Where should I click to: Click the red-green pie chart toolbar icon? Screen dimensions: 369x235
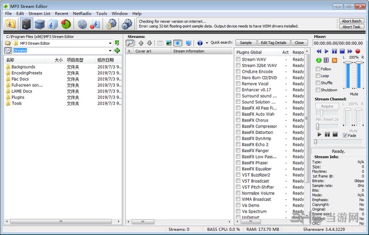point(66,24)
